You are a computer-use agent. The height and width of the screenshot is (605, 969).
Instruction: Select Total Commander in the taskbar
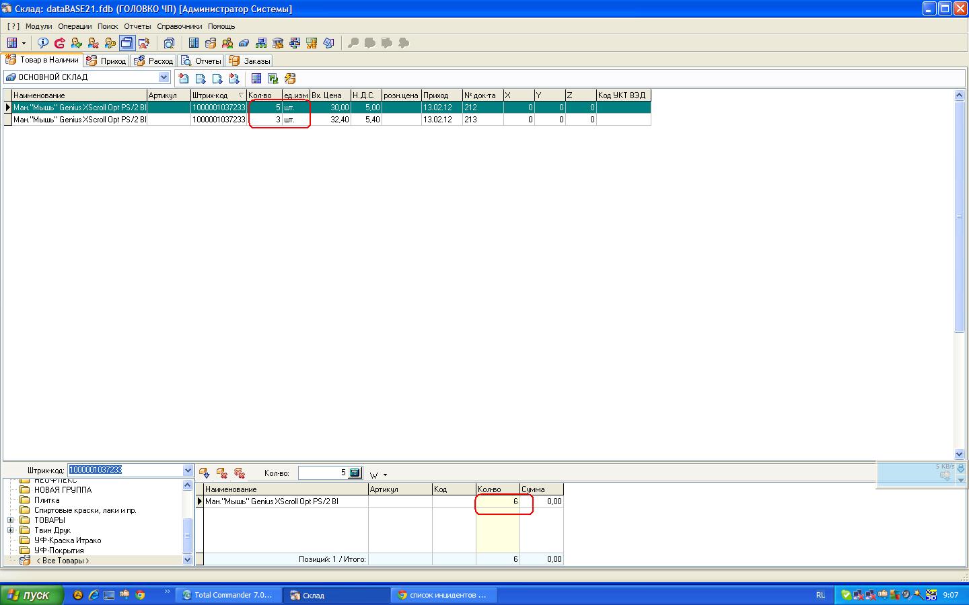click(226, 595)
